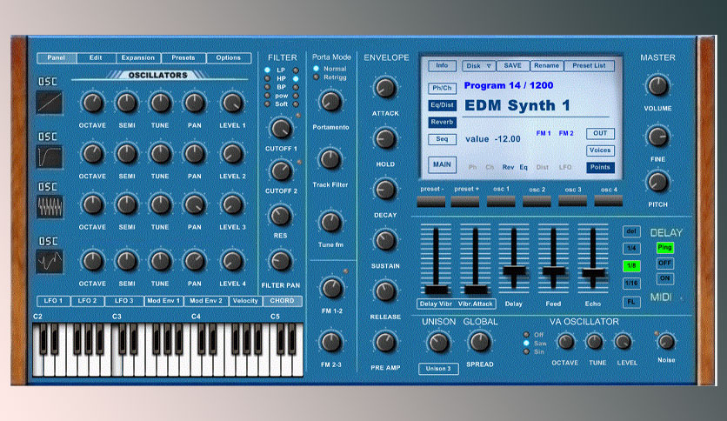Image resolution: width=727 pixels, height=421 pixels.
Task: Select the CHORD tab
Action: pyautogui.click(x=282, y=301)
